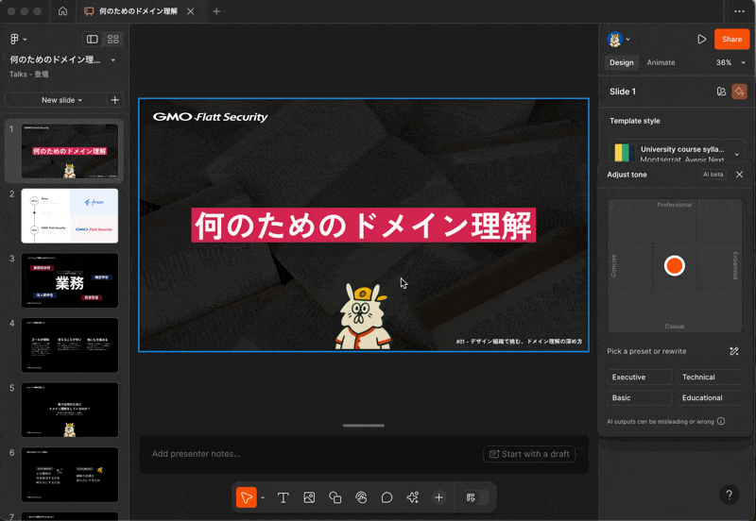Click the Add presenter notes field
Screen dimensions: 756x521
point(197,454)
